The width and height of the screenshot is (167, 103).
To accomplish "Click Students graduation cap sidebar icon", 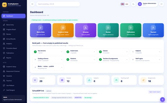I will click(4, 76).
